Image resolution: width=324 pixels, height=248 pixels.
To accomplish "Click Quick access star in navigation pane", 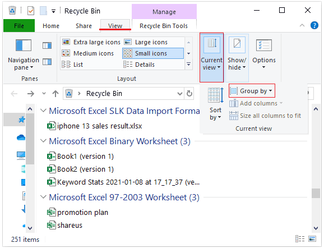I will click(21, 120).
